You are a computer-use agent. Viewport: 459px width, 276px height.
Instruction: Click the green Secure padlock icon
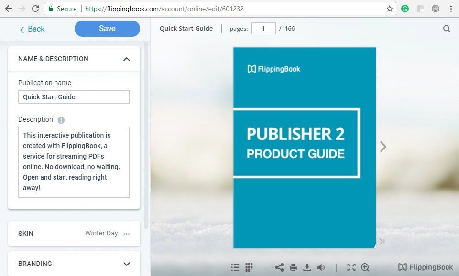51,9
